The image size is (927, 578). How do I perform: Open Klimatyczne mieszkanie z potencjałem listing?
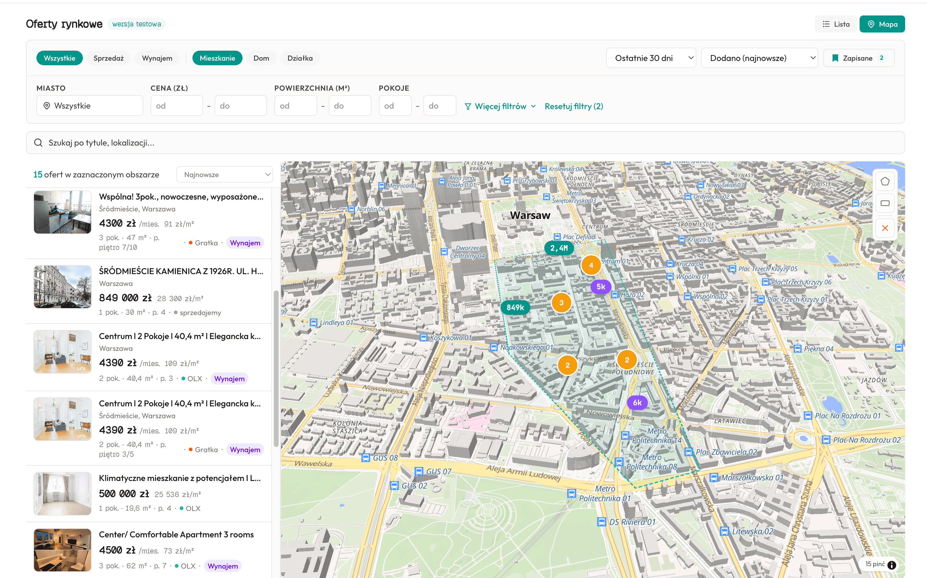(180, 478)
